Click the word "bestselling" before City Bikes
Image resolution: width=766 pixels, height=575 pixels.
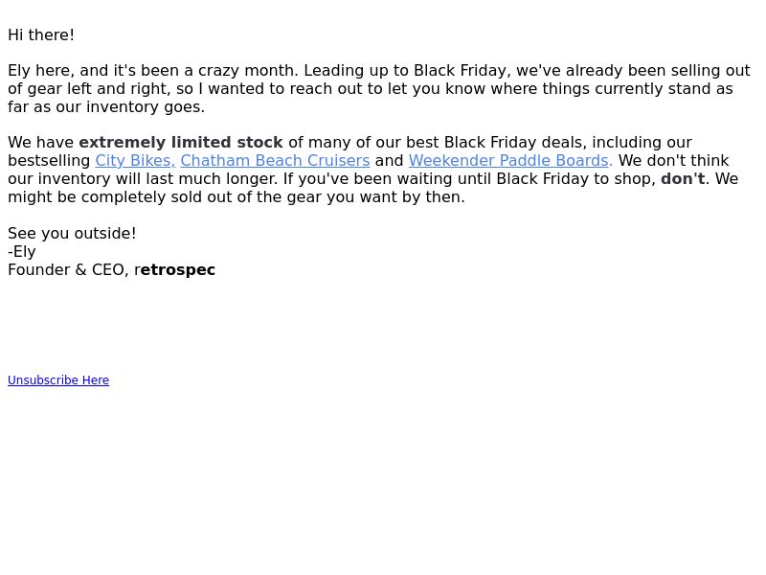point(49,160)
